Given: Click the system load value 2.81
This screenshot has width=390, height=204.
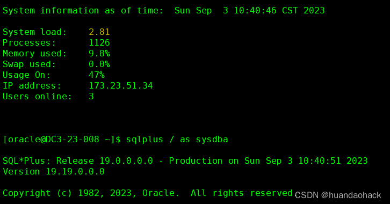Looking at the screenshot, I should [99, 32].
